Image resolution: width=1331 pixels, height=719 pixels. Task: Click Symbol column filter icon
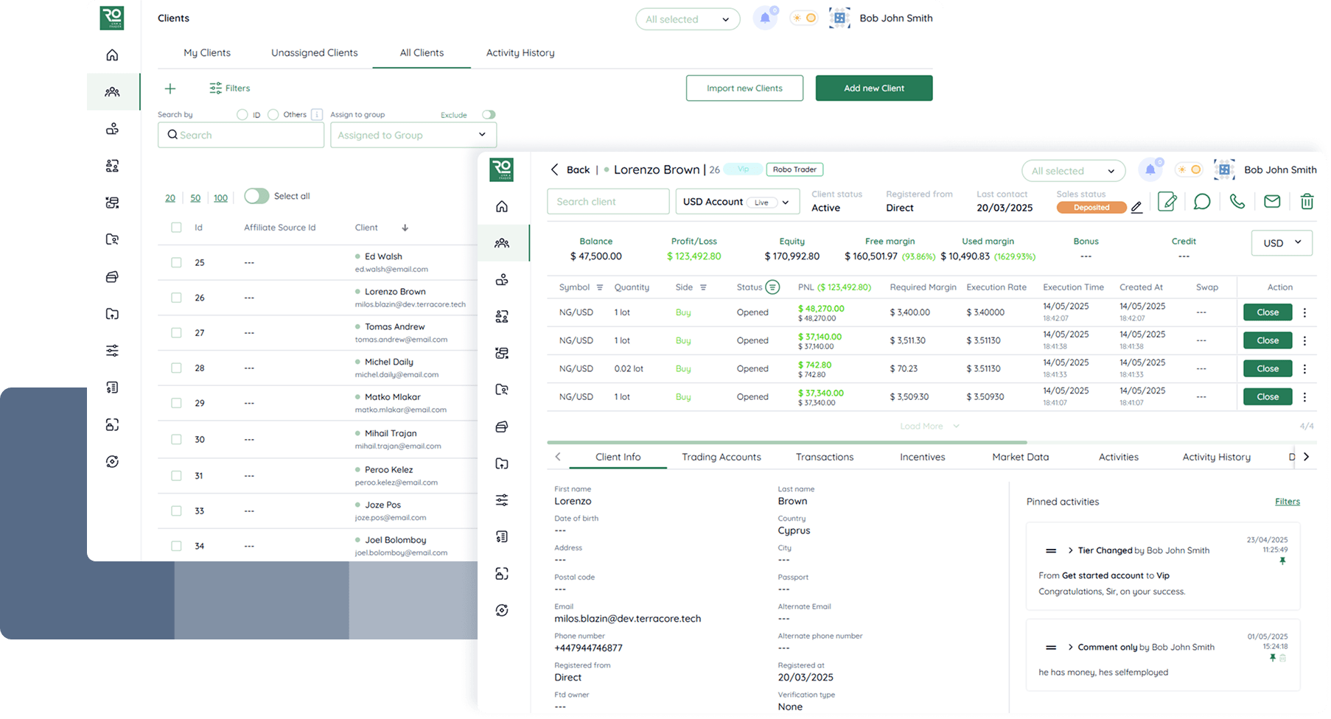point(600,287)
